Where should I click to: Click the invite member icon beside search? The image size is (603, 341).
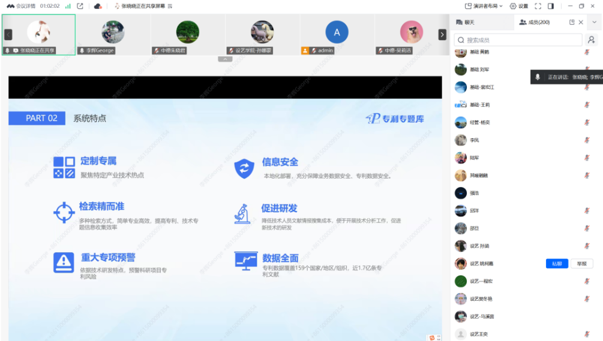[x=592, y=40]
